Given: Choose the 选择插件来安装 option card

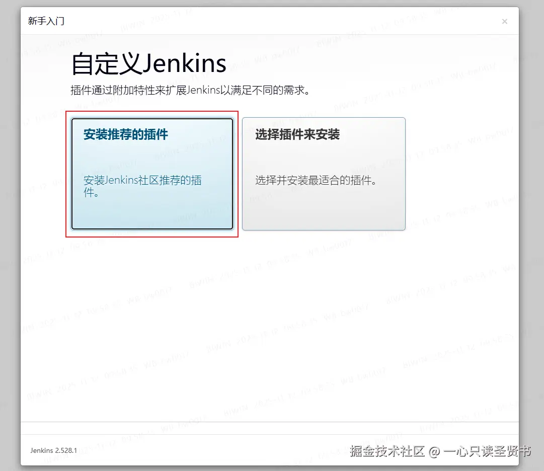Looking at the screenshot, I should tap(324, 174).
